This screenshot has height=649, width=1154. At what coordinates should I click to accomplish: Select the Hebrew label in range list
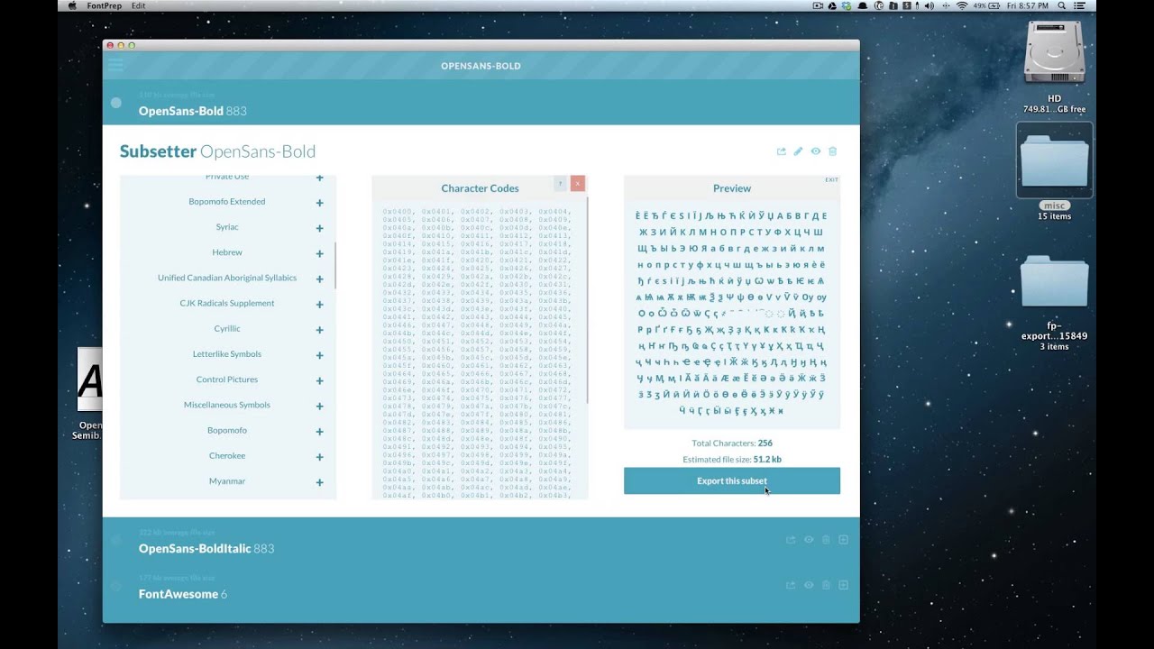point(227,252)
